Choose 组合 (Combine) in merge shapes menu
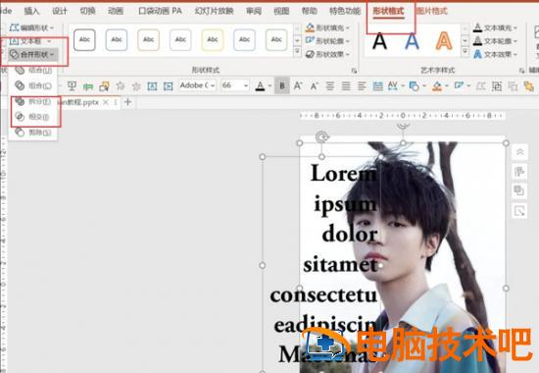Viewport: 539px width, 373px height. [x=33, y=85]
